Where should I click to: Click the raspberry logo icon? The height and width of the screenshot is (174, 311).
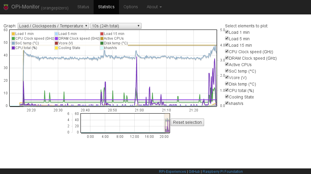(6, 7)
